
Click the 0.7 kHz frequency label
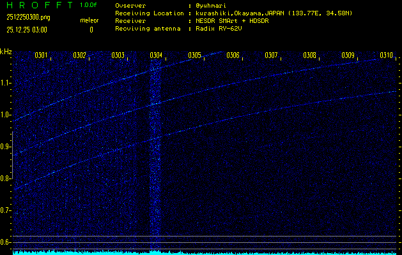(6, 210)
